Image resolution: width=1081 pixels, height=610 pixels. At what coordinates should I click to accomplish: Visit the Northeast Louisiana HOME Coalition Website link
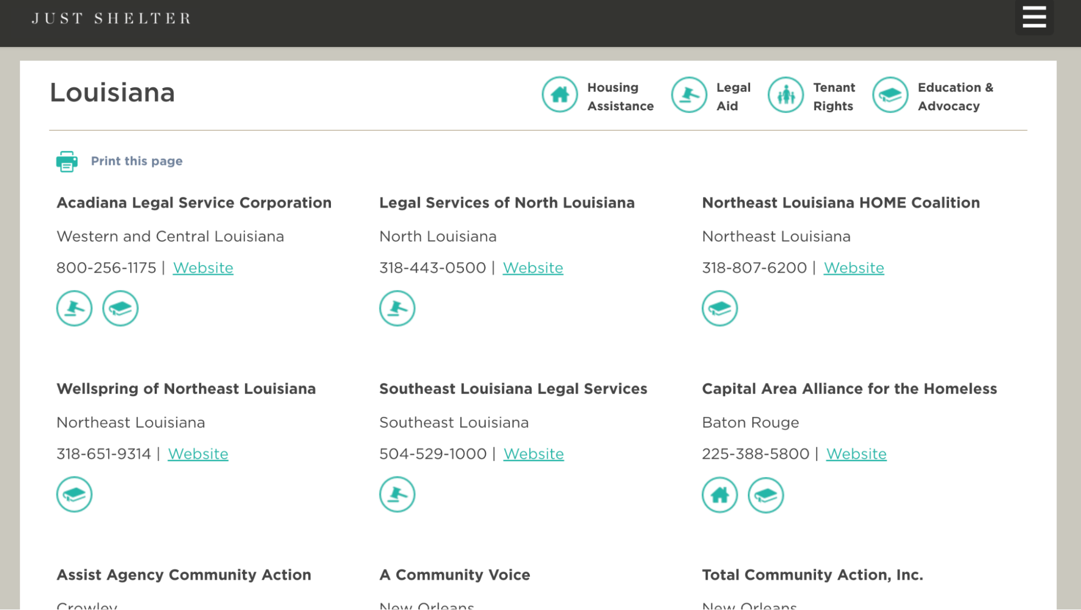point(853,268)
